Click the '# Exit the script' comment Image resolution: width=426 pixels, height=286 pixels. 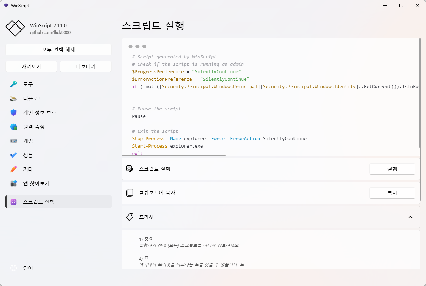pyautogui.click(x=155, y=131)
